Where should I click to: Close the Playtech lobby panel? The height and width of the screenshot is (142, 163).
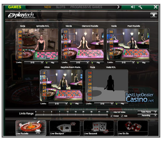point(154,15)
